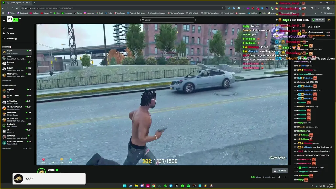Open the Xbox app in taskbar
This screenshot has height=189, width=336.
click(x=159, y=186)
